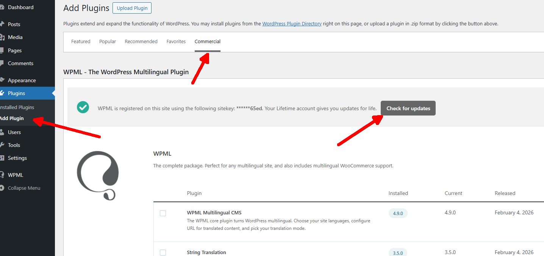Click the WPML package heading

pos(162,154)
